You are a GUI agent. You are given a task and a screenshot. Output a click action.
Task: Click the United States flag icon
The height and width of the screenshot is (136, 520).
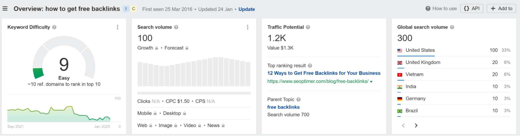coord(400,50)
